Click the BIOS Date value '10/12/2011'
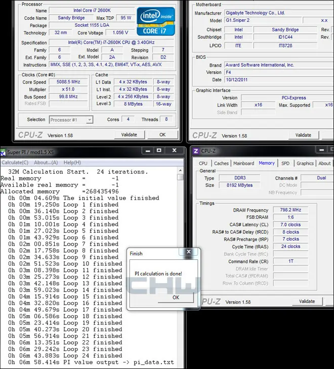 (279, 80)
